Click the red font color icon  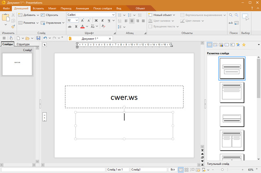(x=82, y=27)
